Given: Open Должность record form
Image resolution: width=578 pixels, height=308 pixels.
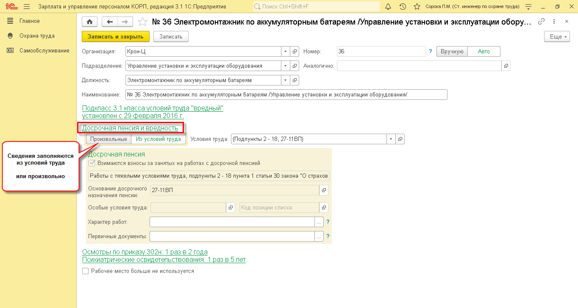Looking at the screenshot, I should 295,80.
